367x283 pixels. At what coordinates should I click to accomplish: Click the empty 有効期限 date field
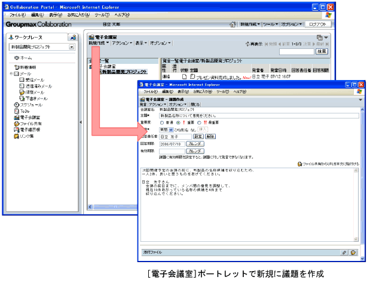(x=172, y=151)
